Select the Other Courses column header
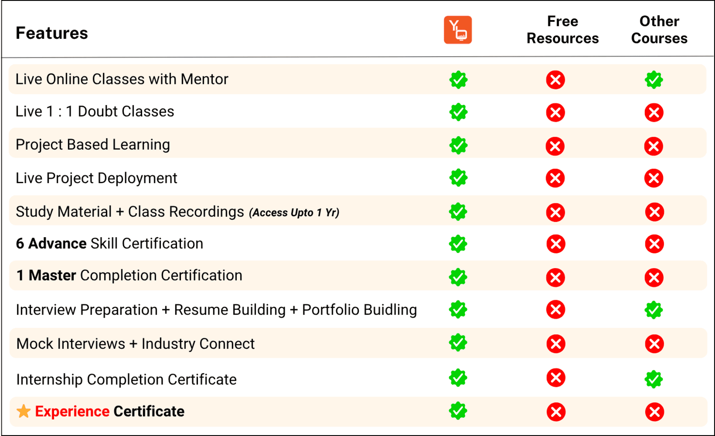Screen dimensions: 715x436 pyautogui.click(x=659, y=30)
